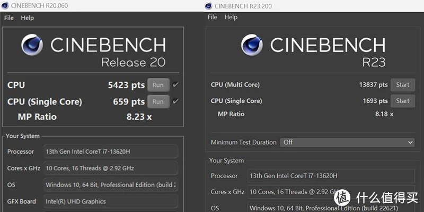
Task: Click the R20 GFX Board field Intel UHD Graphics
Action: [111, 201]
